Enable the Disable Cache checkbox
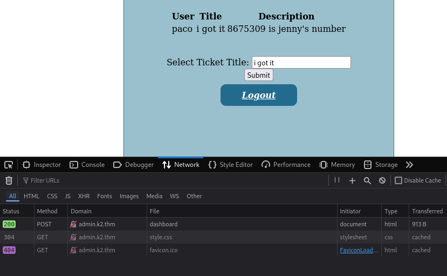Screen dimensions: 447x276 [x=398, y=180]
